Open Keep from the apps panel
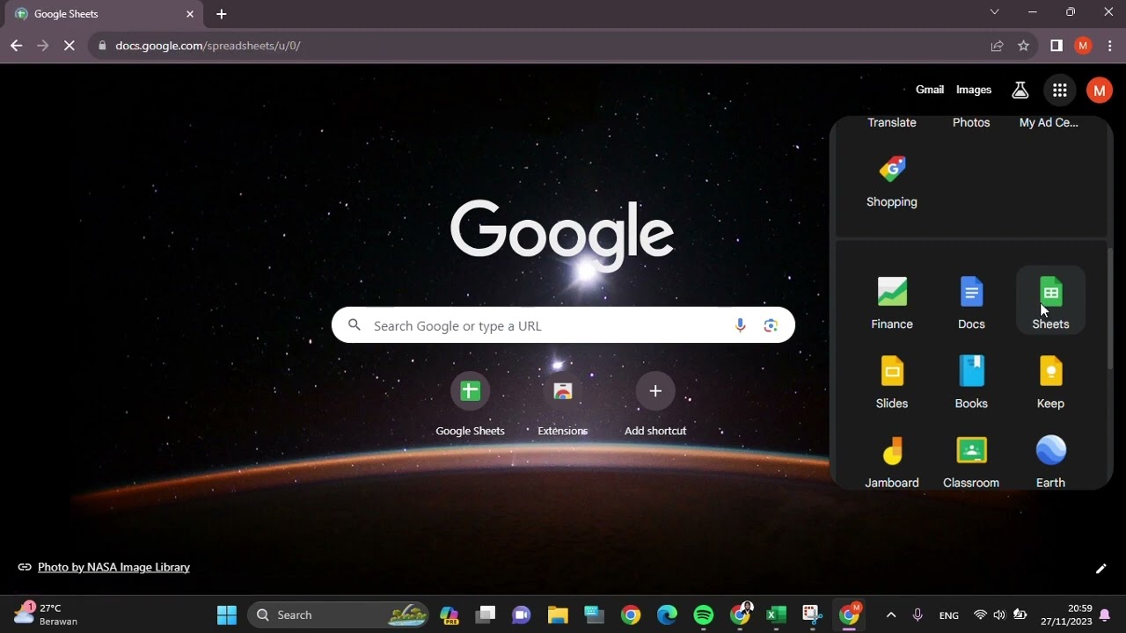 pos(1050,380)
